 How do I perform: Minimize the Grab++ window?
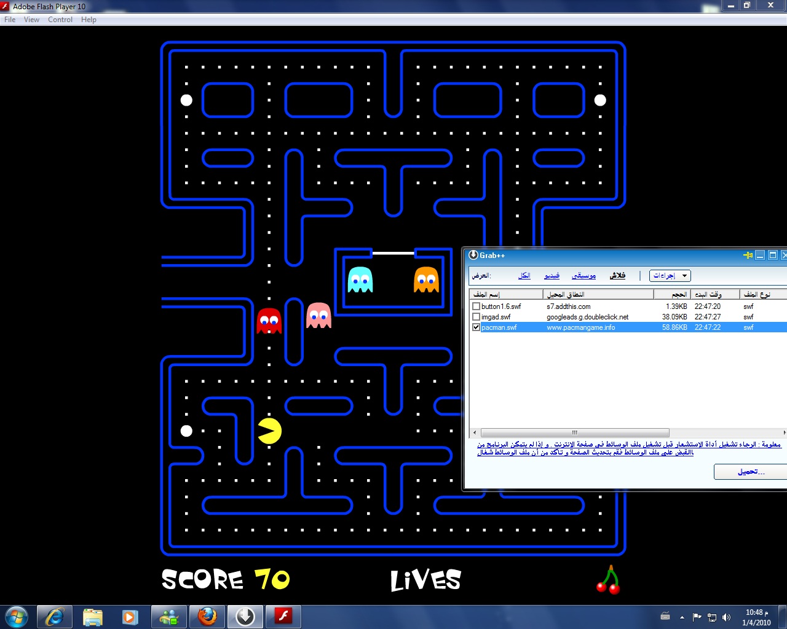pyautogui.click(x=761, y=255)
